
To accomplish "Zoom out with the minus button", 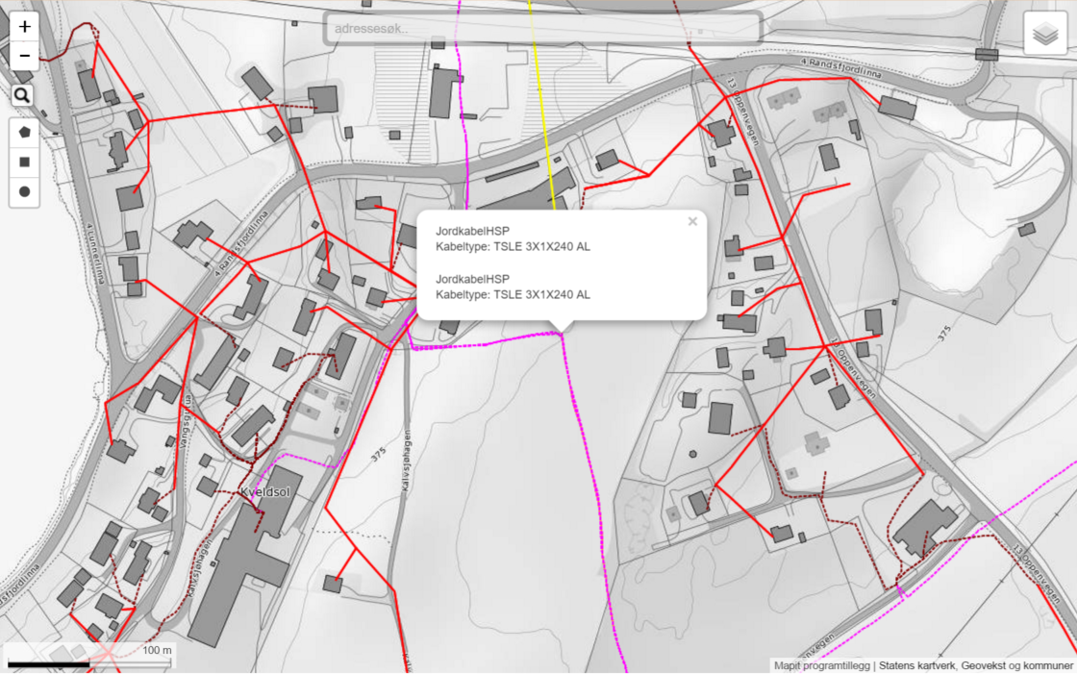I will 24,56.
